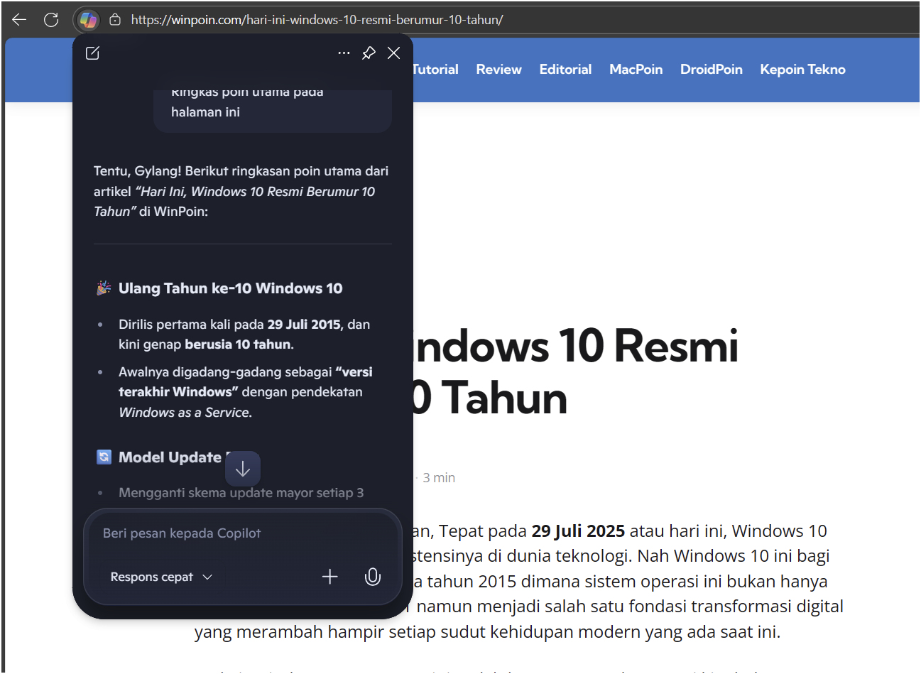The width and height of the screenshot is (921, 674).
Task: Go back with the browser back arrow
Action: (19, 20)
